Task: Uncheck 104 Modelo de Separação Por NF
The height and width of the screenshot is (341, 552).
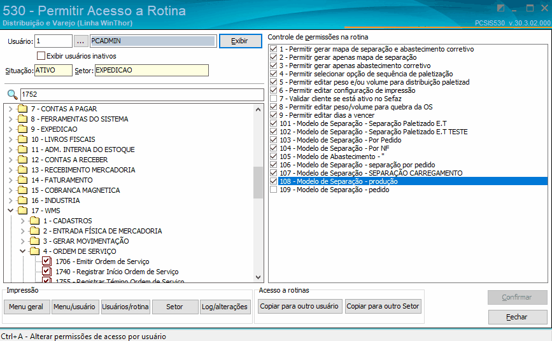Action: [x=274, y=148]
